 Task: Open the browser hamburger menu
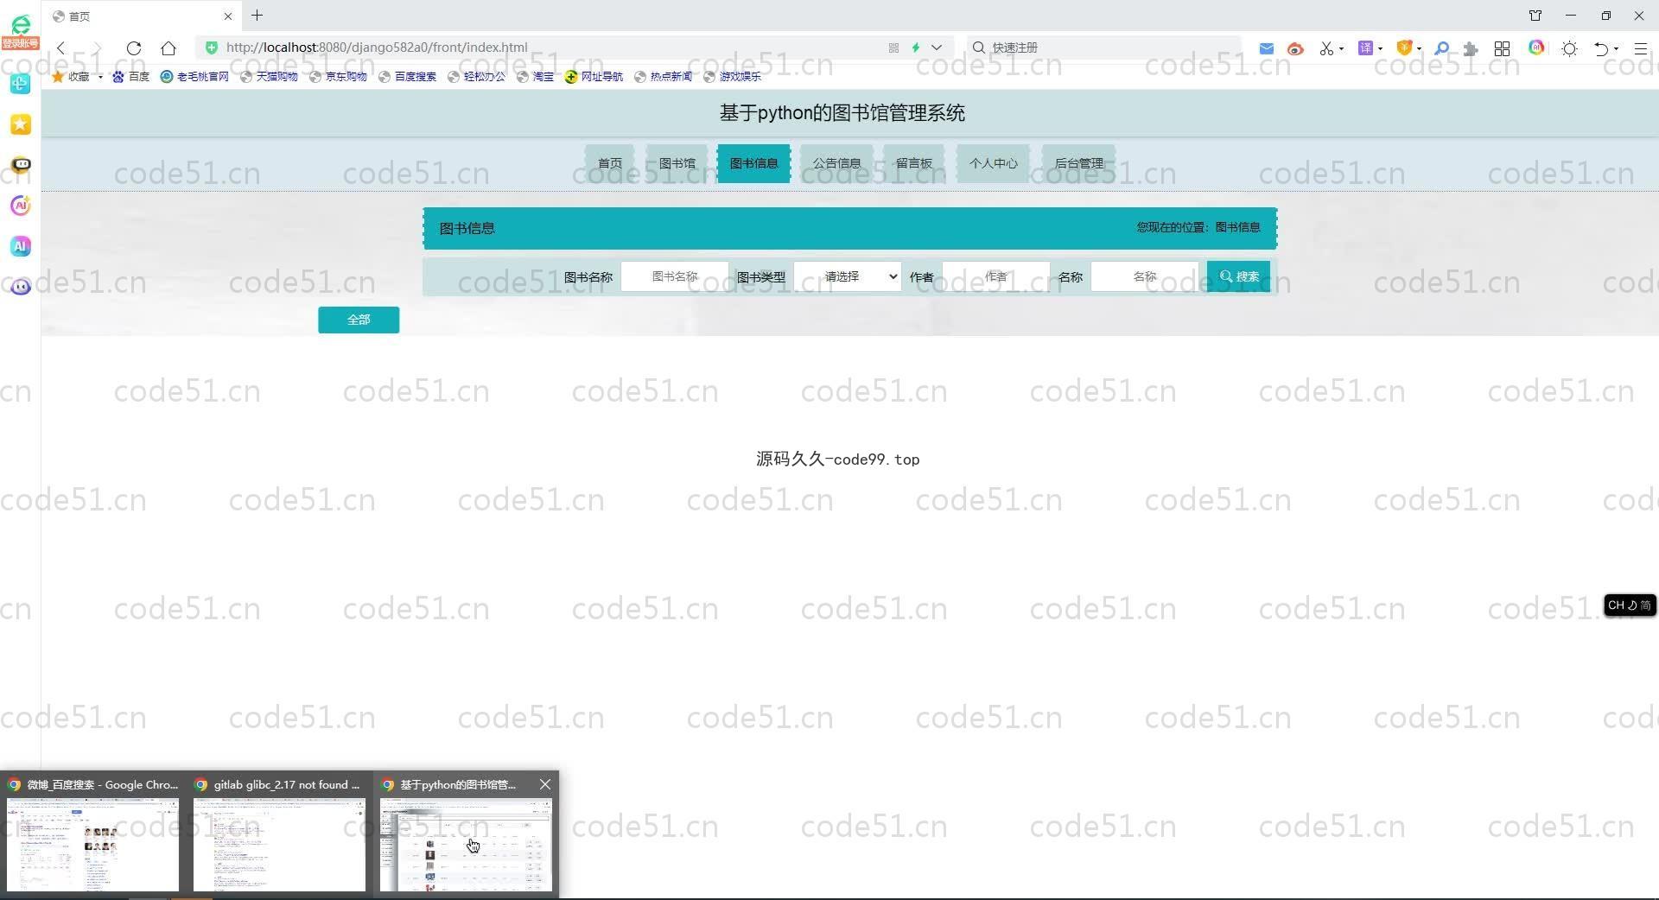[1640, 48]
